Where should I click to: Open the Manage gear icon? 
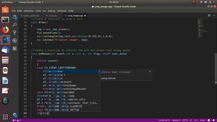(x=15, y=115)
